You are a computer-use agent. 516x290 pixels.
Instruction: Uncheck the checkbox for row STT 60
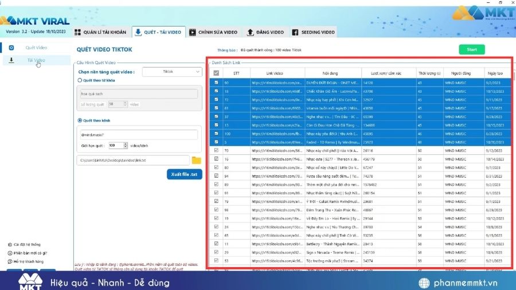[216, 83]
